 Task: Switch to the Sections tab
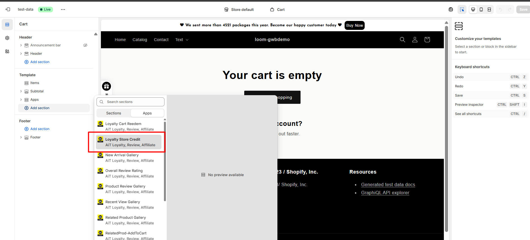(x=114, y=113)
